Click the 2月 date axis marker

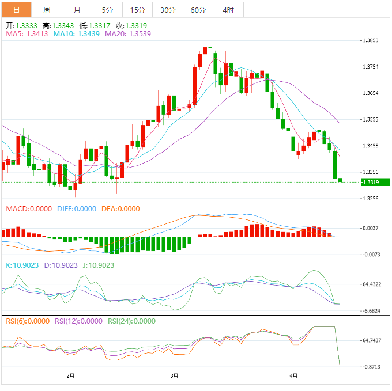click(x=70, y=375)
